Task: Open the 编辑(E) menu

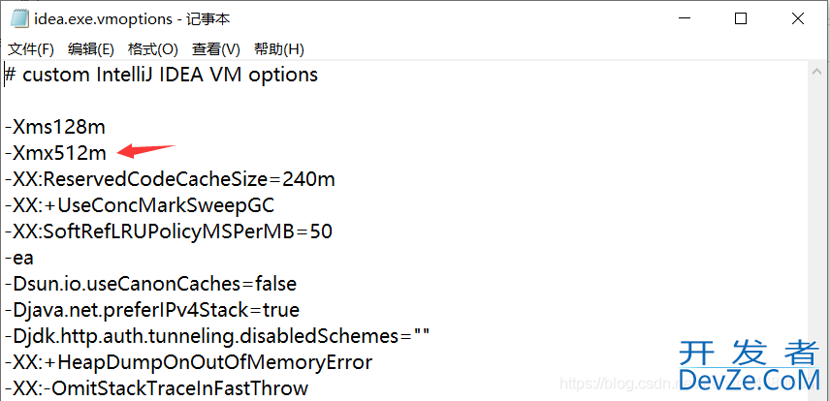Action: 91,49
